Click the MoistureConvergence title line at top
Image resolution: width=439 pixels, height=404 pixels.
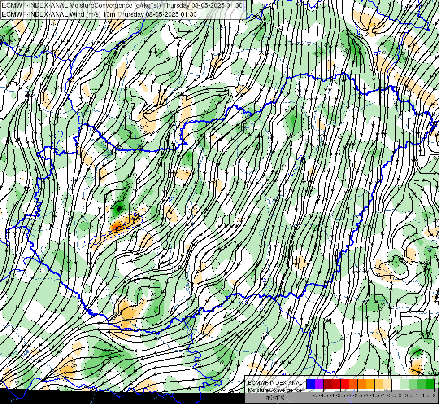coord(122,5)
